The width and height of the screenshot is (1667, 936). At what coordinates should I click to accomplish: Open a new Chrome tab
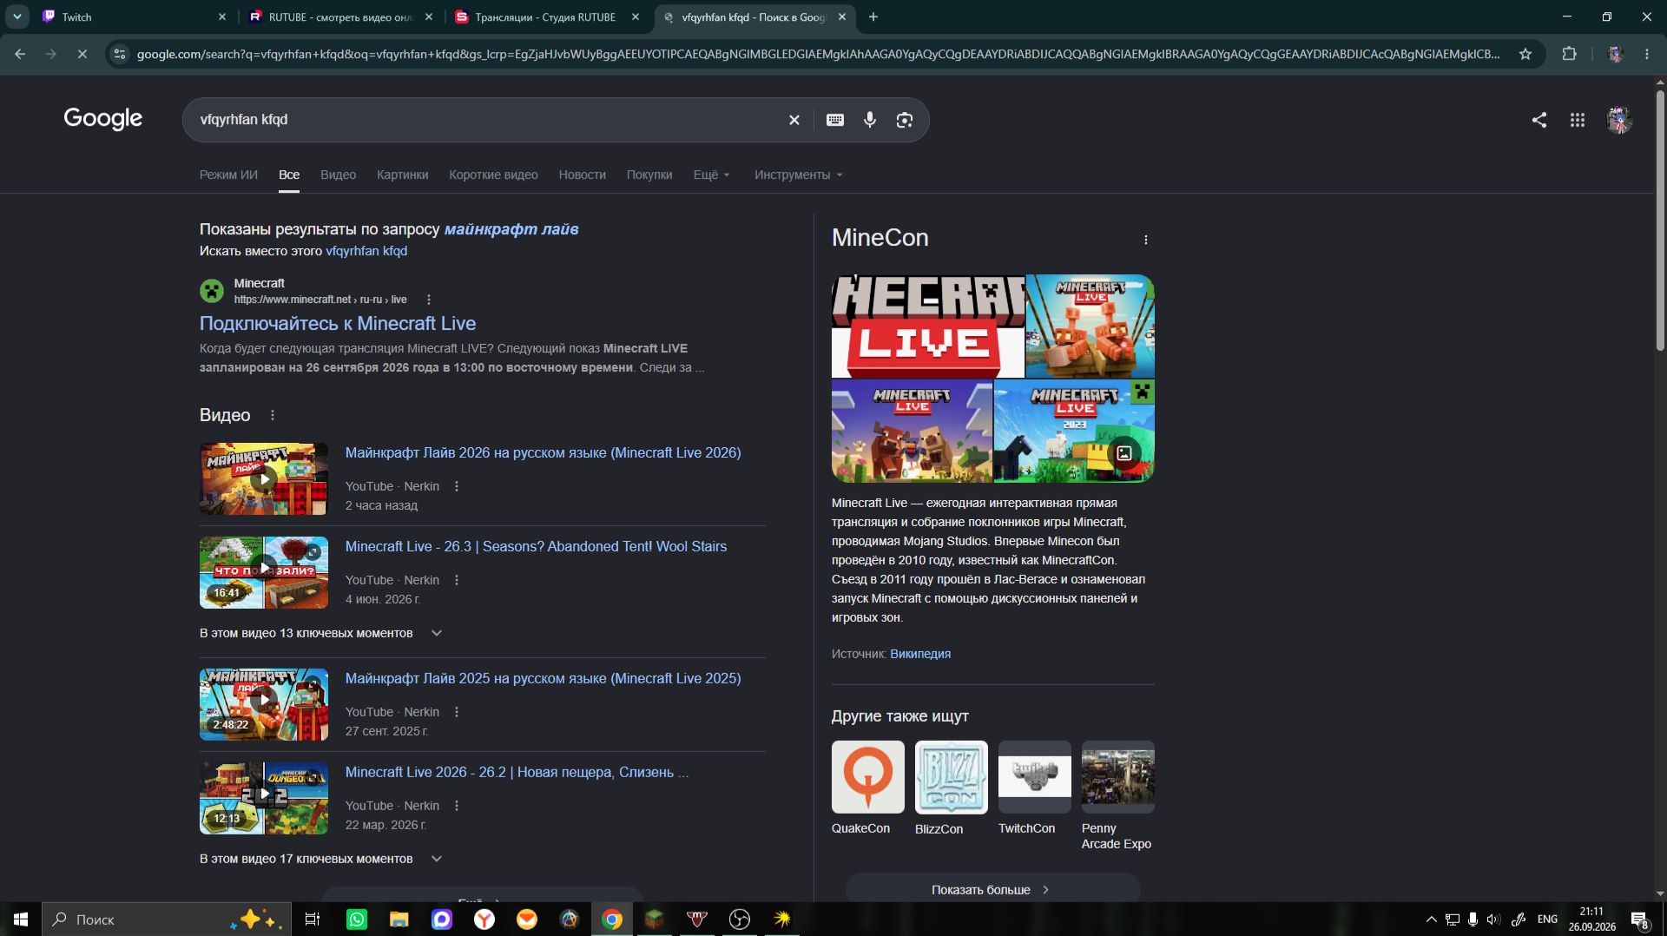[873, 16]
